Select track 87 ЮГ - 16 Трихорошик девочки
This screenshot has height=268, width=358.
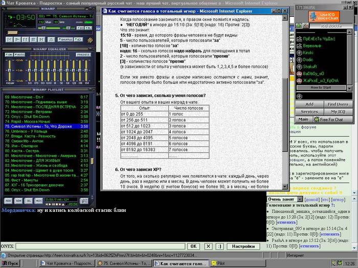coord(47,185)
